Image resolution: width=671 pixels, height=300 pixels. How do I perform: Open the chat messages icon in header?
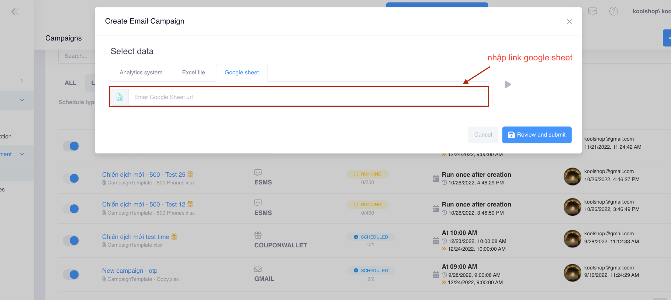[x=592, y=11]
